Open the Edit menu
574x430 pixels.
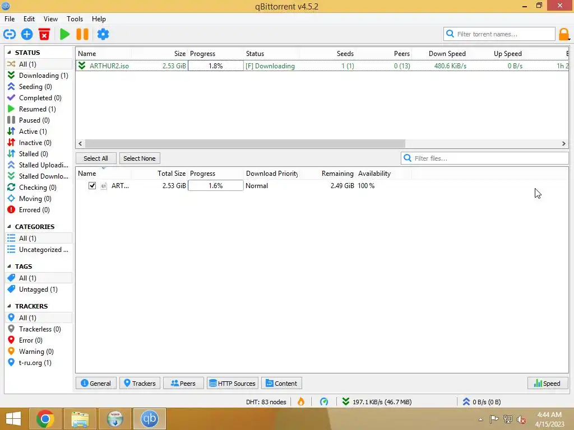pos(29,18)
